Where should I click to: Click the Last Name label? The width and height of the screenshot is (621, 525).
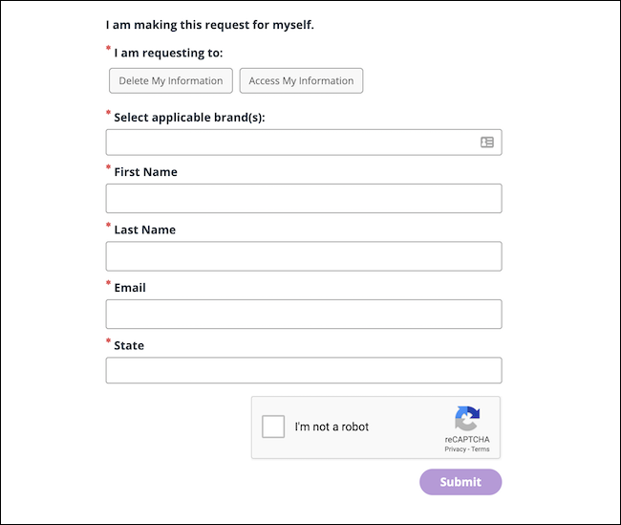(144, 230)
